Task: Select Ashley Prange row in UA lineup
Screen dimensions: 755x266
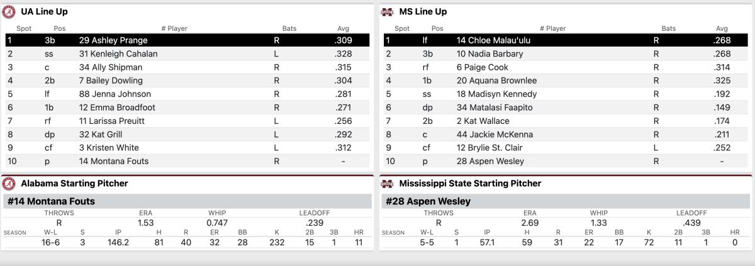Action: point(187,40)
